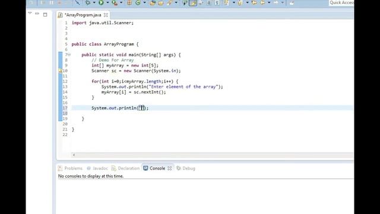The width and height of the screenshot is (380, 214).
Task: Select the ArrayProgram.java editor tab
Action: click(x=83, y=15)
